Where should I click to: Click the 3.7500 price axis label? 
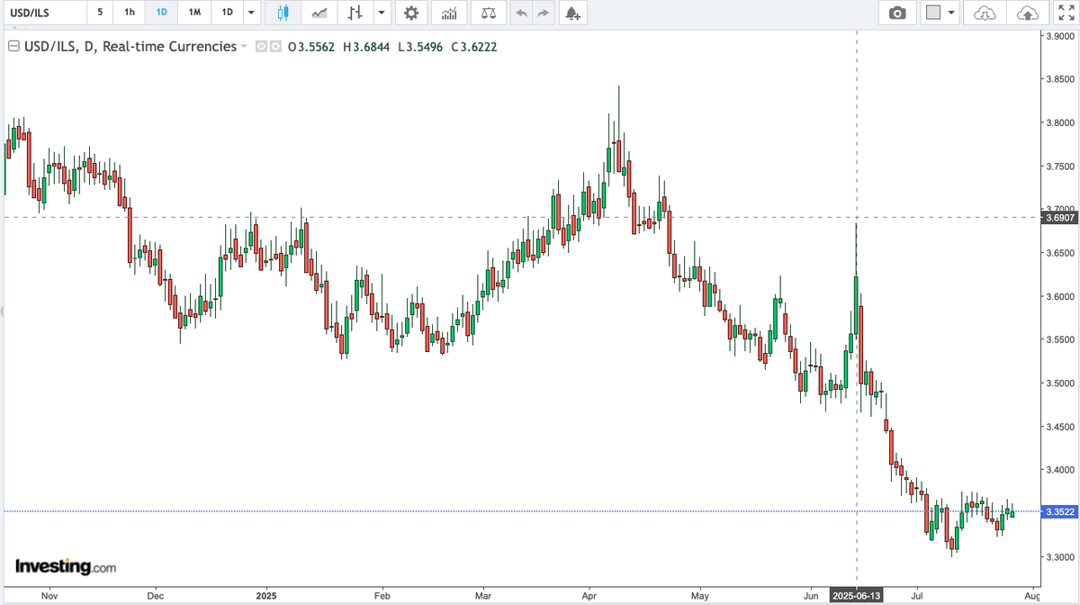[x=1059, y=167]
